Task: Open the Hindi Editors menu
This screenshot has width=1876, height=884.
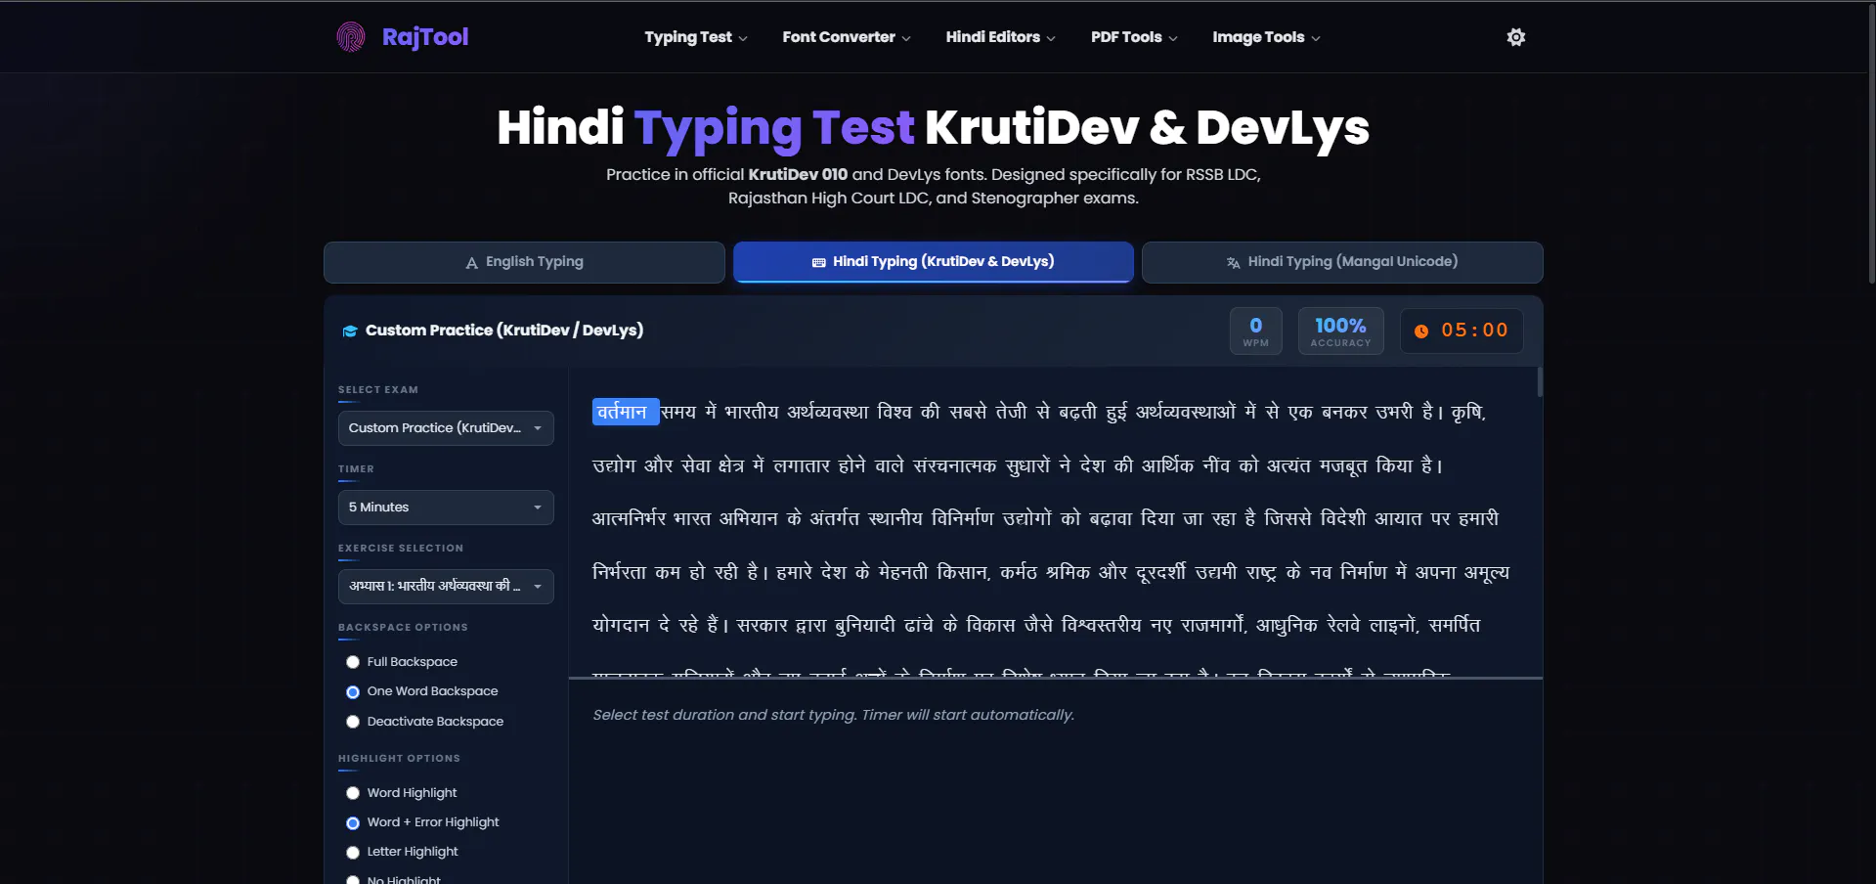Action: pyautogui.click(x=1000, y=37)
